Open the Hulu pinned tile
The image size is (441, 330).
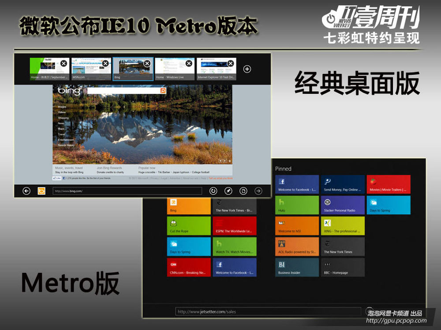point(297,205)
